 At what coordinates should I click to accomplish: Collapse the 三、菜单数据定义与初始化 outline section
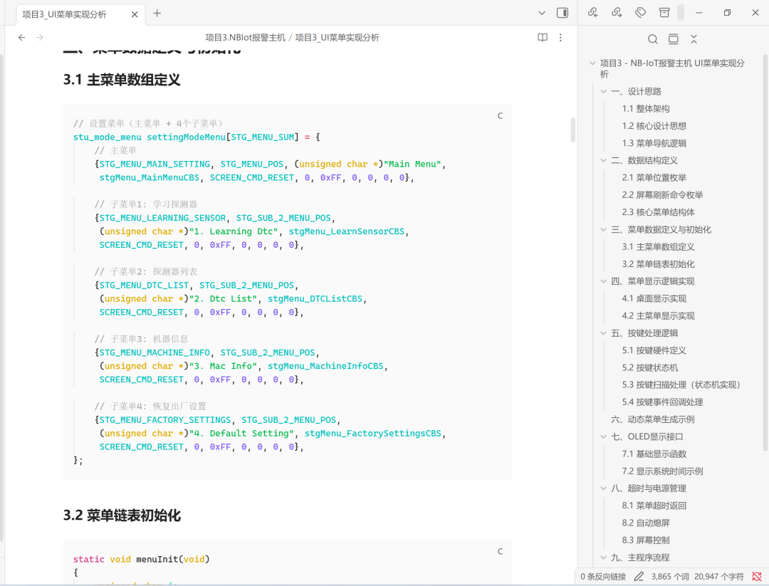click(x=604, y=229)
